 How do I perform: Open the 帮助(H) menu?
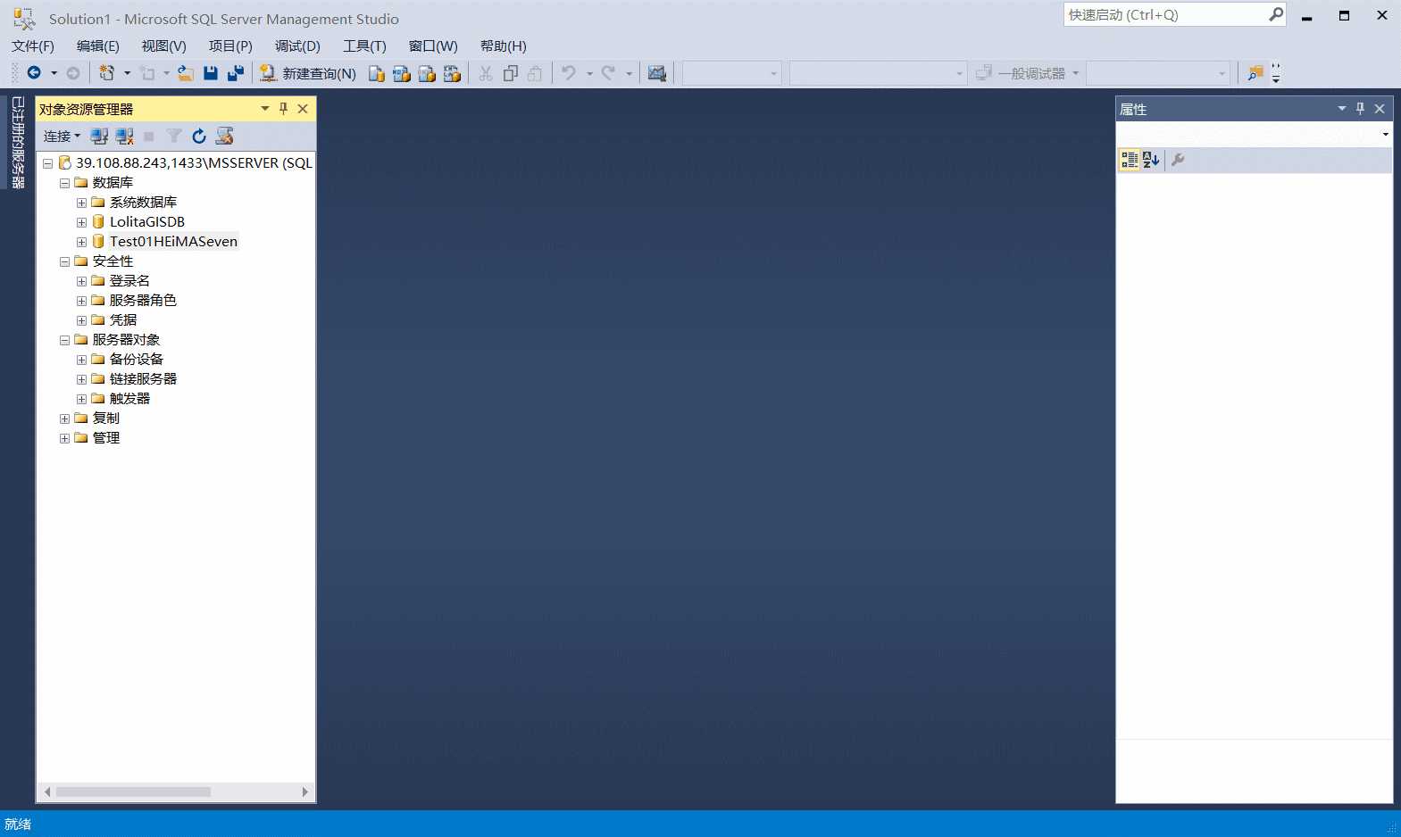(504, 46)
